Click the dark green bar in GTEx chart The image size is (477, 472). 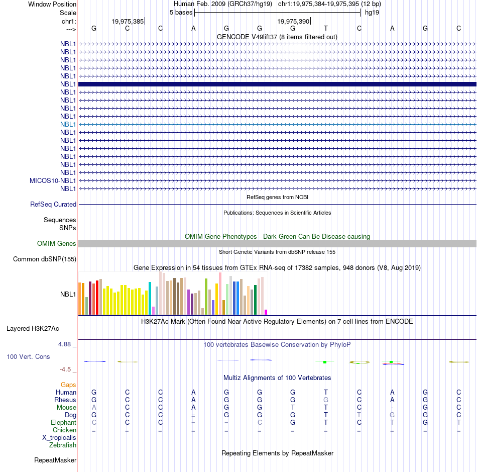(x=255, y=300)
